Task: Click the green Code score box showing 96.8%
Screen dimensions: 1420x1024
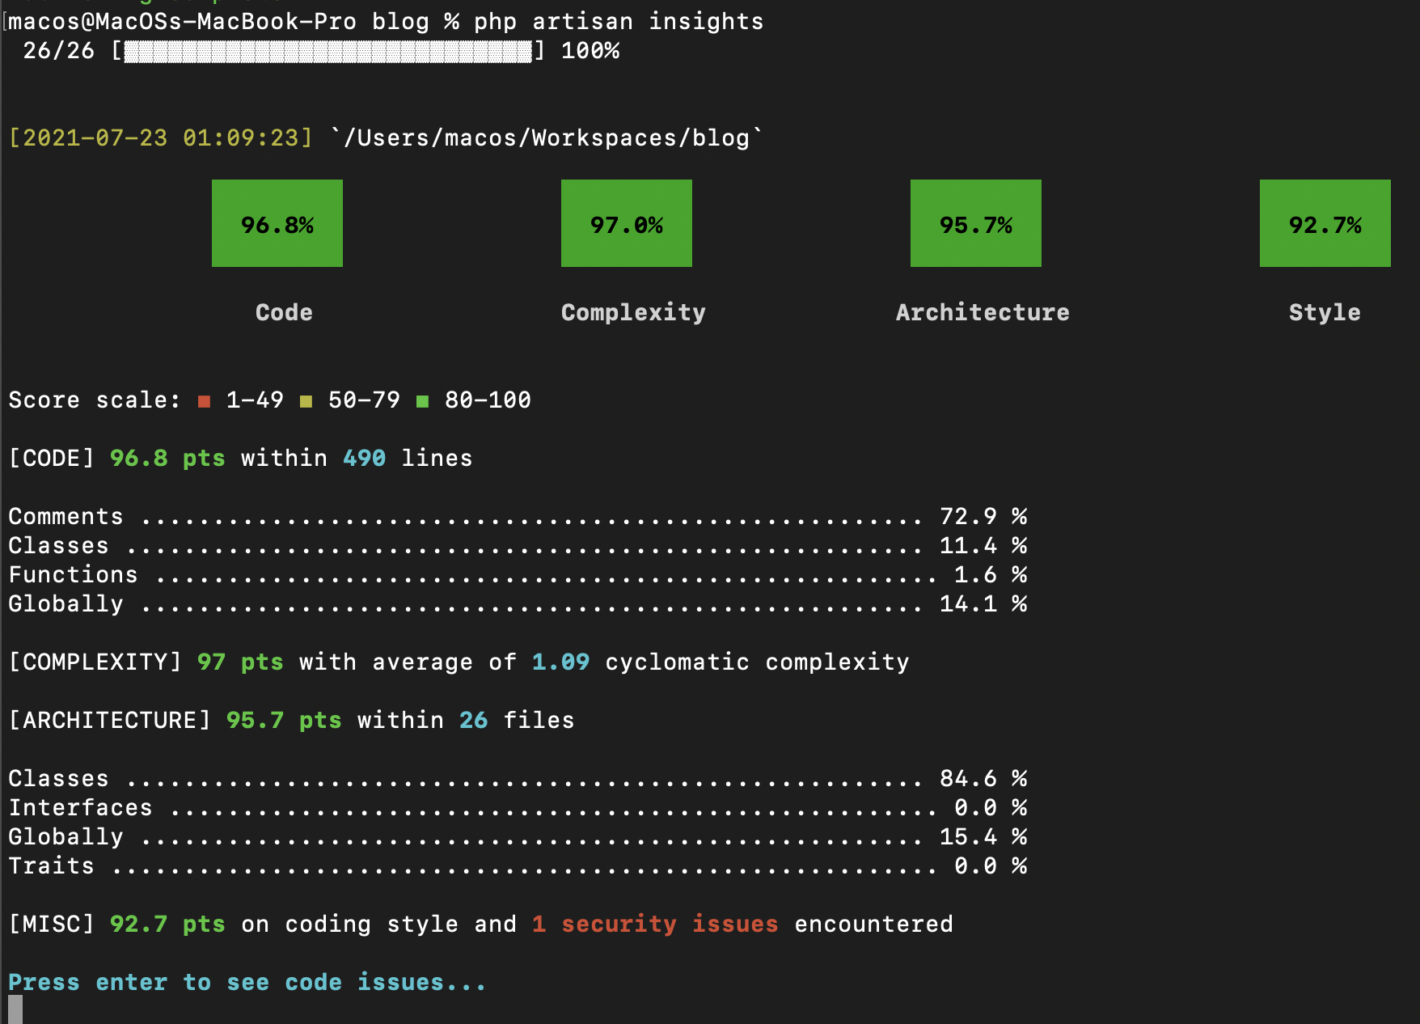Action: [277, 223]
